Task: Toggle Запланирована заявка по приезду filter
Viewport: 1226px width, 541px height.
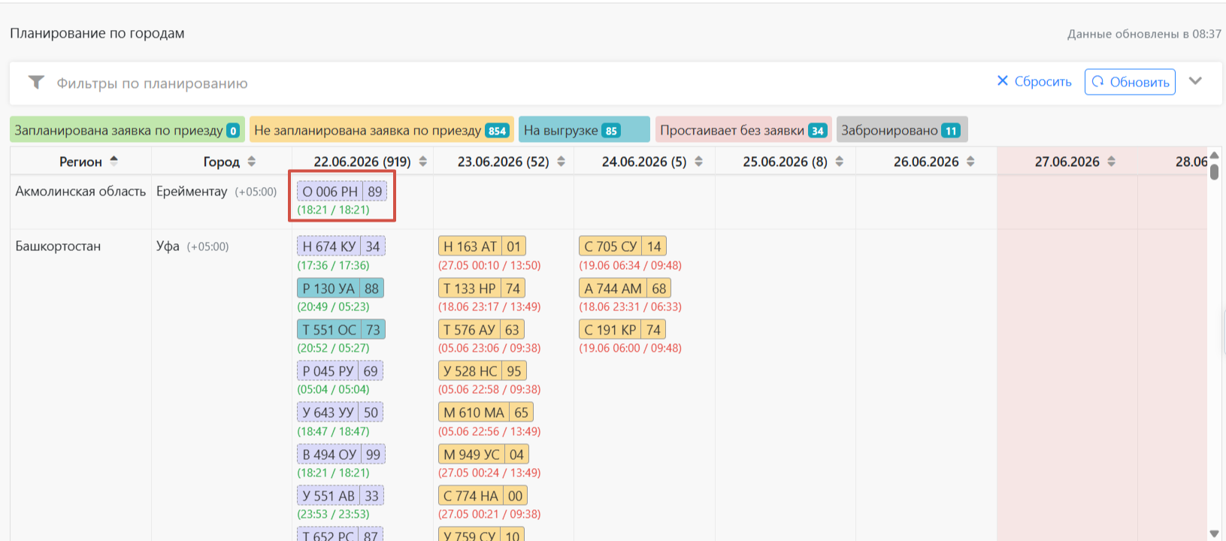Action: tap(127, 130)
